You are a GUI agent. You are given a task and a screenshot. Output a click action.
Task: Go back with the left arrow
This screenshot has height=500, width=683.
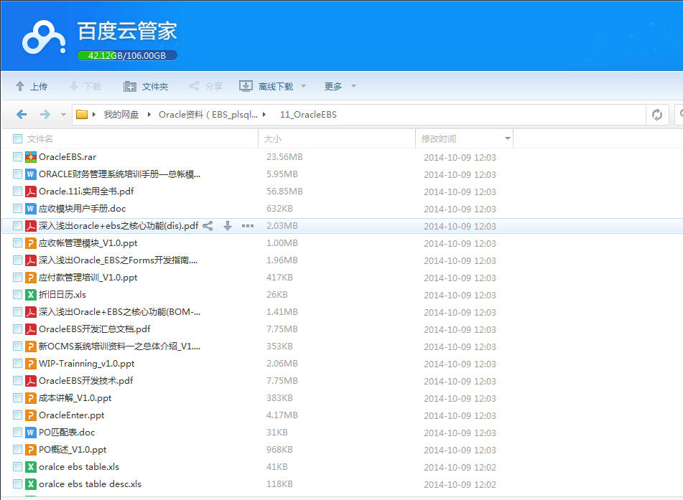click(22, 115)
